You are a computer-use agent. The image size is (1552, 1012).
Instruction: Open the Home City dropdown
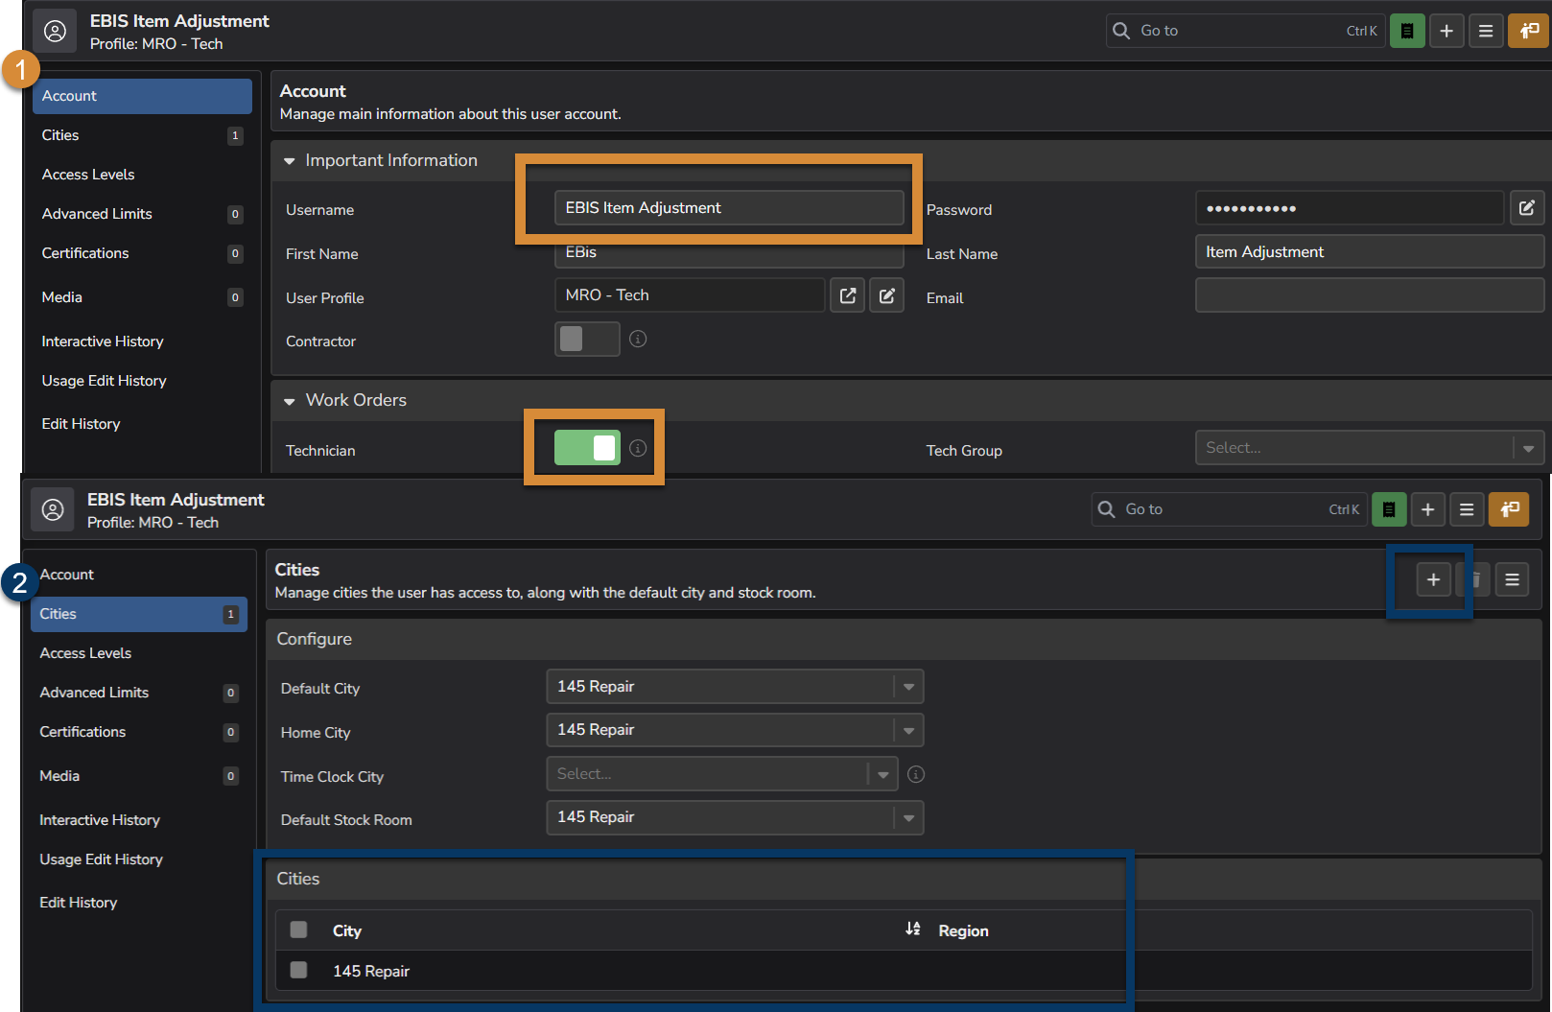coord(735,730)
